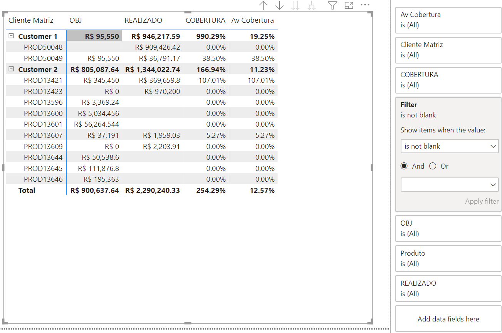Open the visual's filter funnel icon
502x333 pixels.
pos(332,5)
